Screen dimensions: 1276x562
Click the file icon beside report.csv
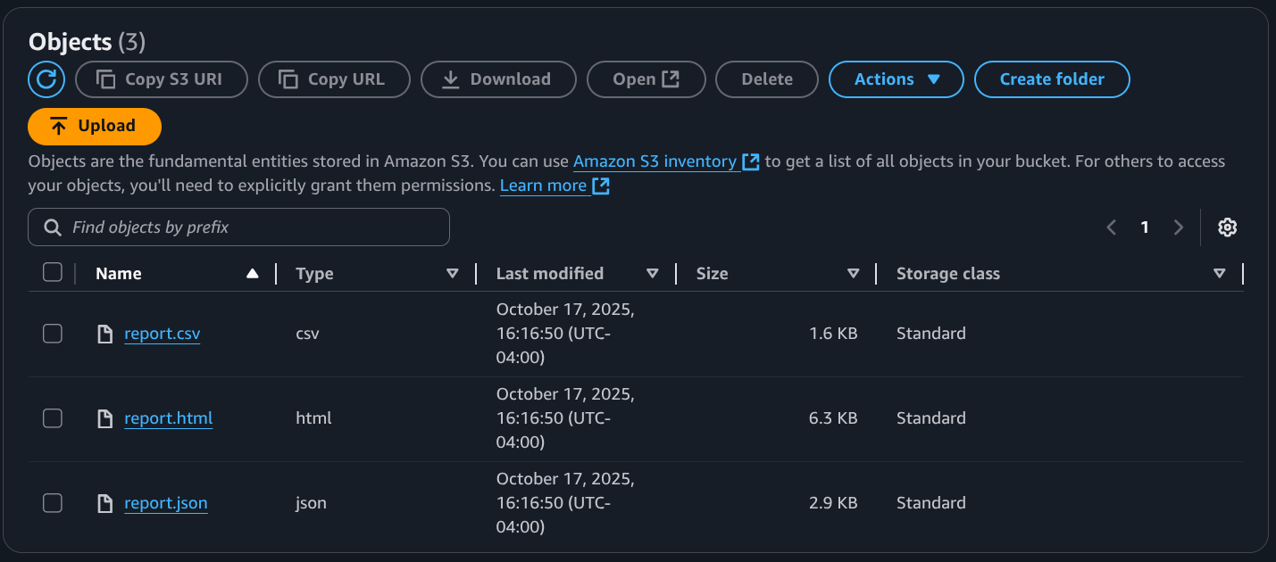click(105, 334)
